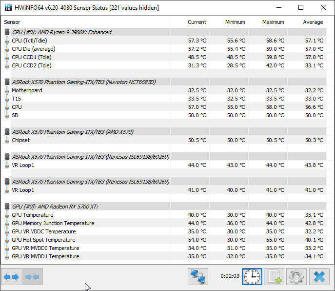Click thermometer icon beside CPU CCD1 (Tdie)
Screen dimensions: 335x291
(7, 57)
